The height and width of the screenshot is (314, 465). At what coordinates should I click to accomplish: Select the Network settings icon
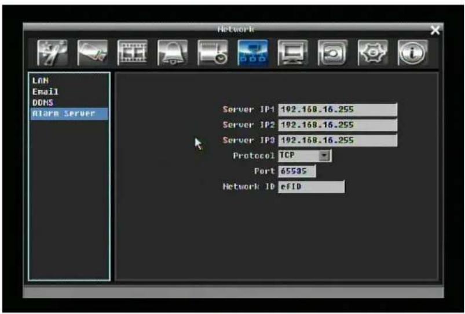[x=252, y=53]
